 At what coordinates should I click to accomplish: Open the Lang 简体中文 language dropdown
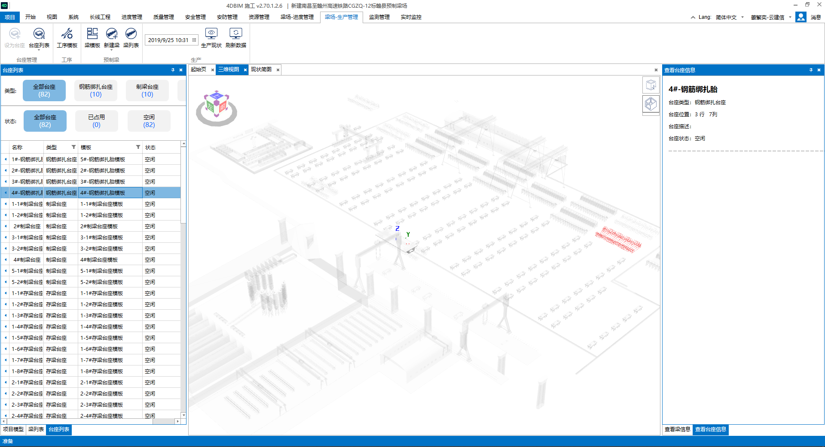729,17
